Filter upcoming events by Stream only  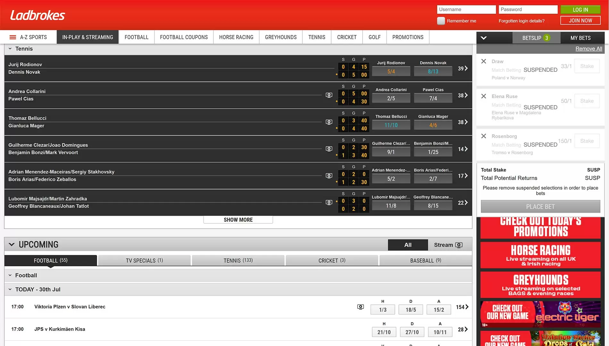(448, 245)
